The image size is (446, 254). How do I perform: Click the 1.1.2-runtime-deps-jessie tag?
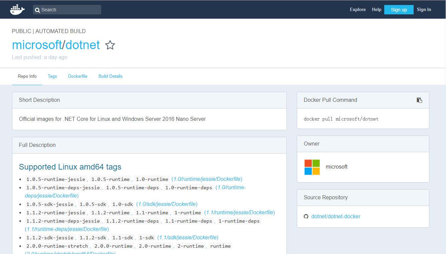click(63, 221)
